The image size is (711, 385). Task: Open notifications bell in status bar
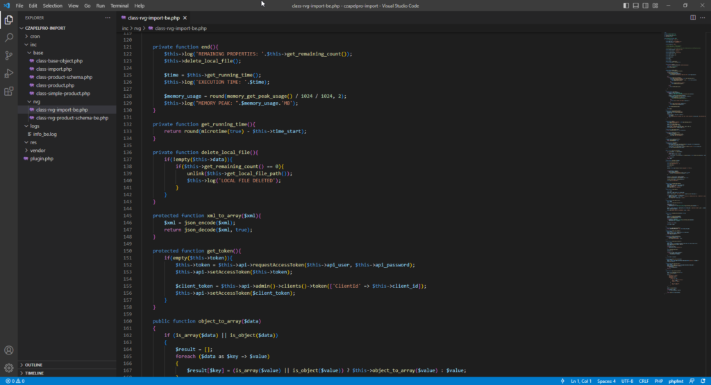[x=703, y=382]
